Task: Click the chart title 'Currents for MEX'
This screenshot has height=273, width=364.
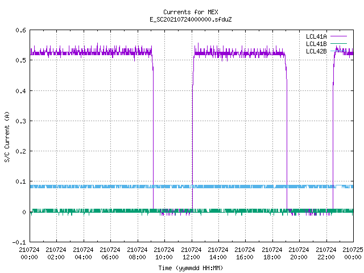Action: tap(191, 12)
